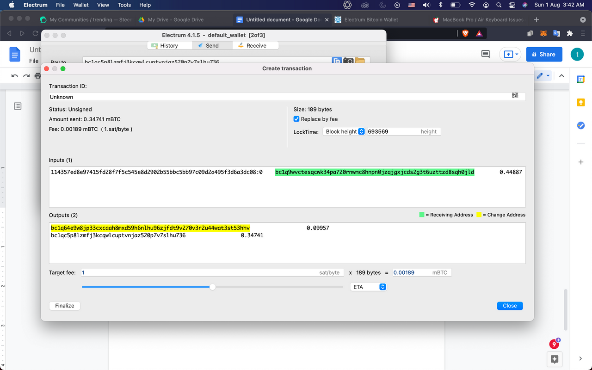
Task: Open Google Calendar in the Docs side panel
Action: tap(580, 80)
